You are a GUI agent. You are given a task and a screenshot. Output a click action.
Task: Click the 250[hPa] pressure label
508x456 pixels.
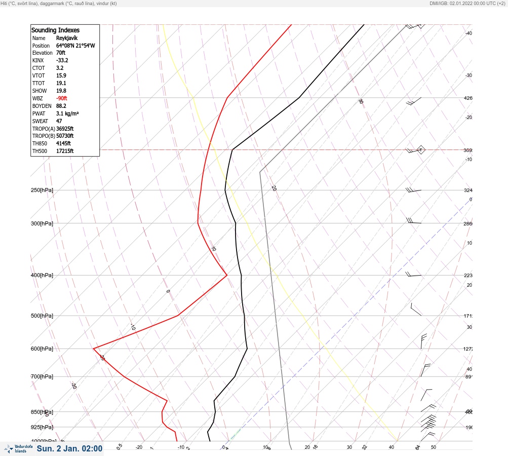tap(42, 190)
